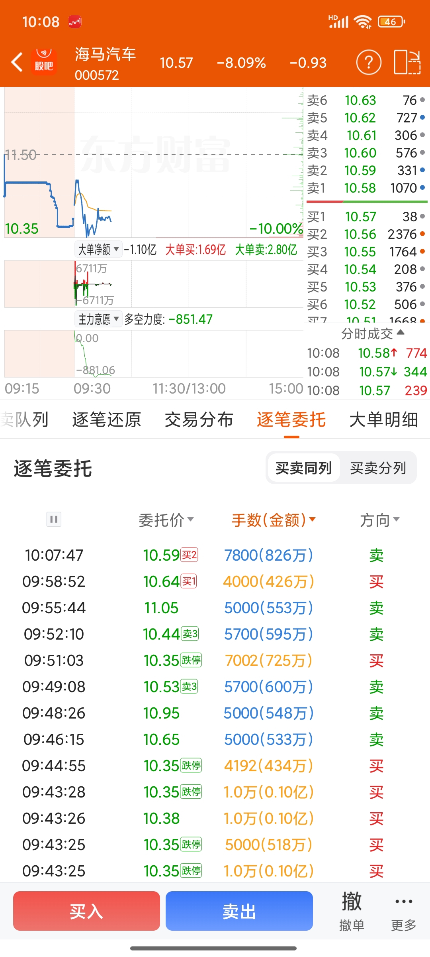Select 买卖同列 display mode

pos(303,468)
